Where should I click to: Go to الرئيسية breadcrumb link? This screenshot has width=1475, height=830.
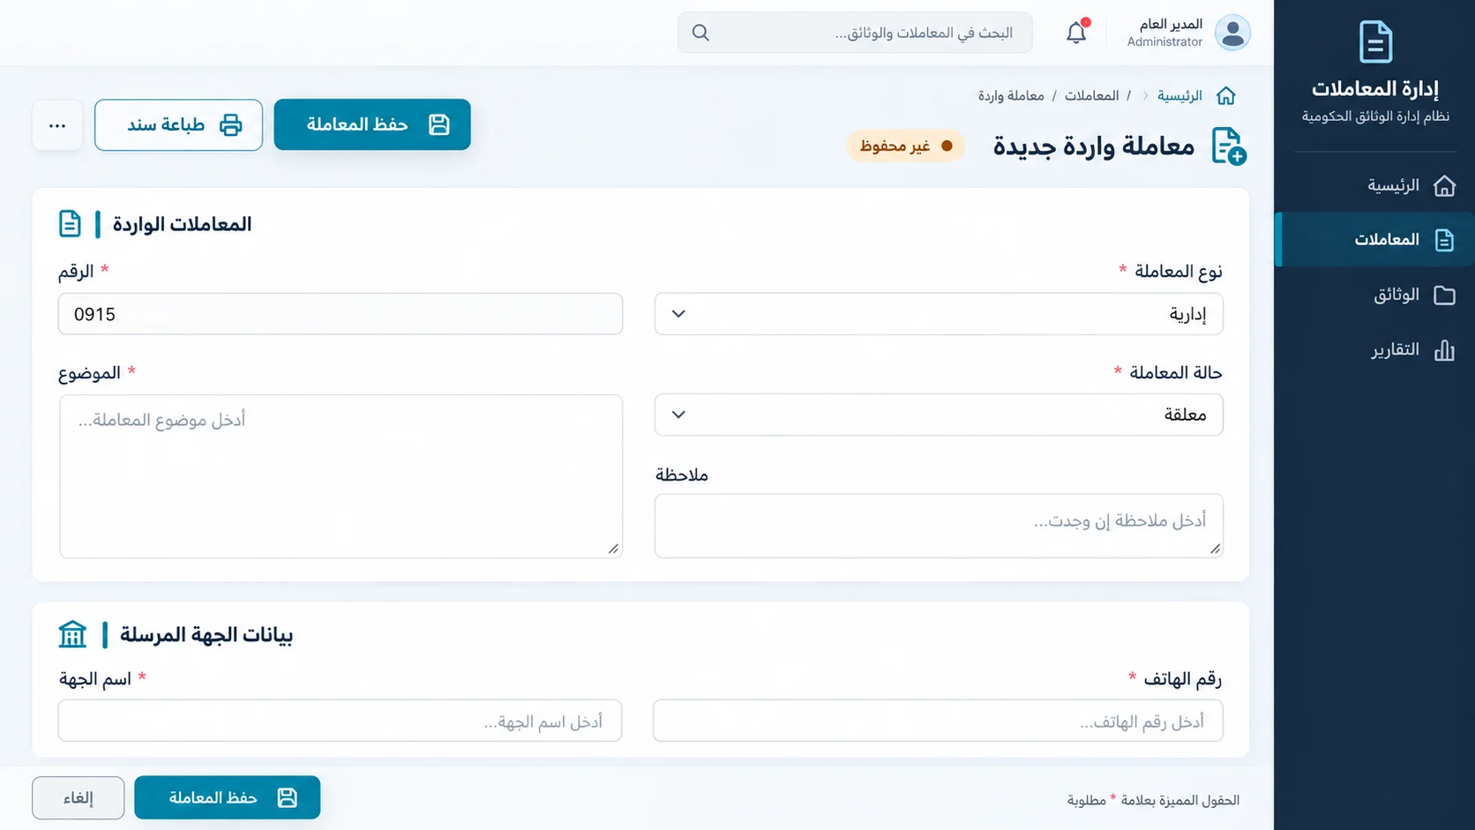1179,95
